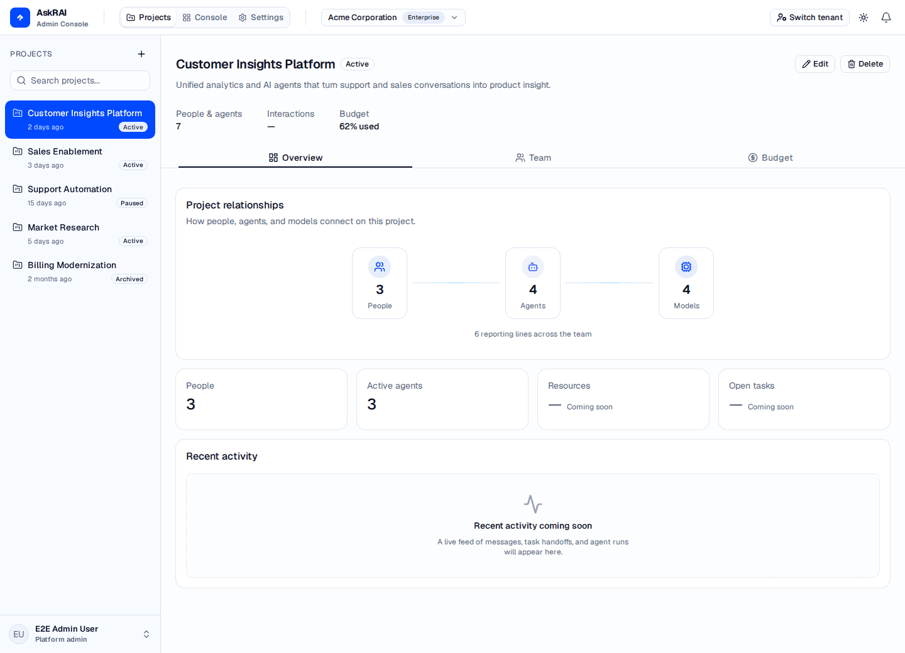This screenshot has width=905, height=653.
Task: Switch to the Budget tab
Action: point(771,158)
